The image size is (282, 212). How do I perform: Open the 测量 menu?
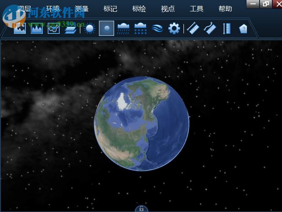coord(82,8)
